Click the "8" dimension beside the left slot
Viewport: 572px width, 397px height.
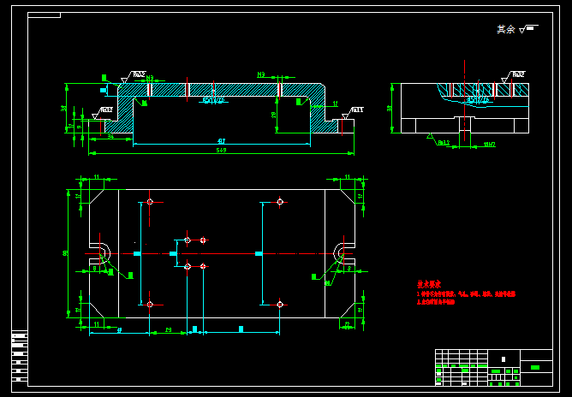tap(95, 269)
